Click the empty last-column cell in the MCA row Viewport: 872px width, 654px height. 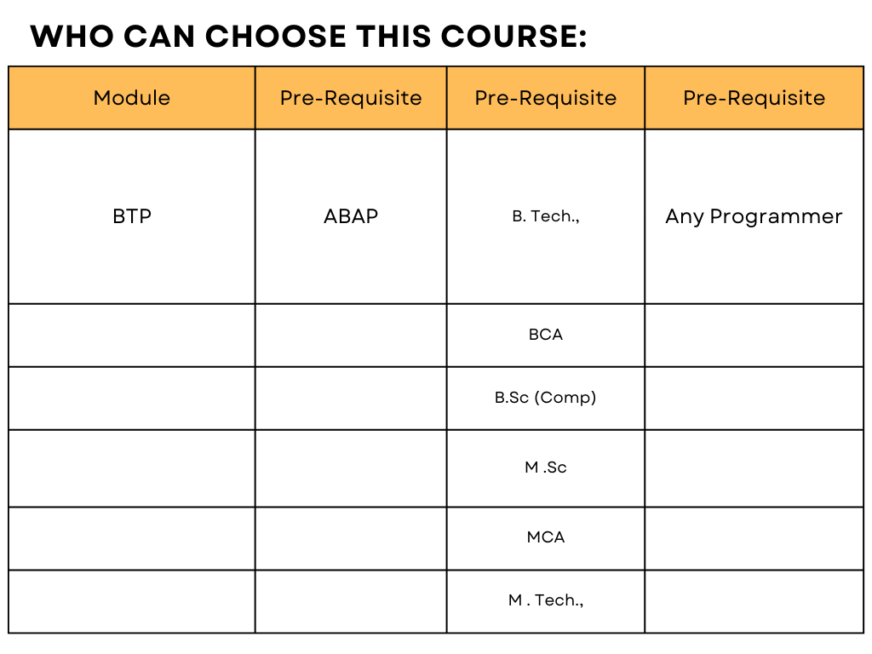tap(754, 537)
